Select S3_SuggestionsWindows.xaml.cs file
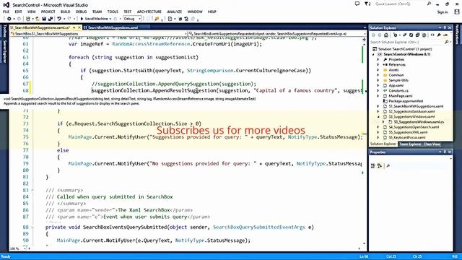462x260 pixels. point(419,122)
